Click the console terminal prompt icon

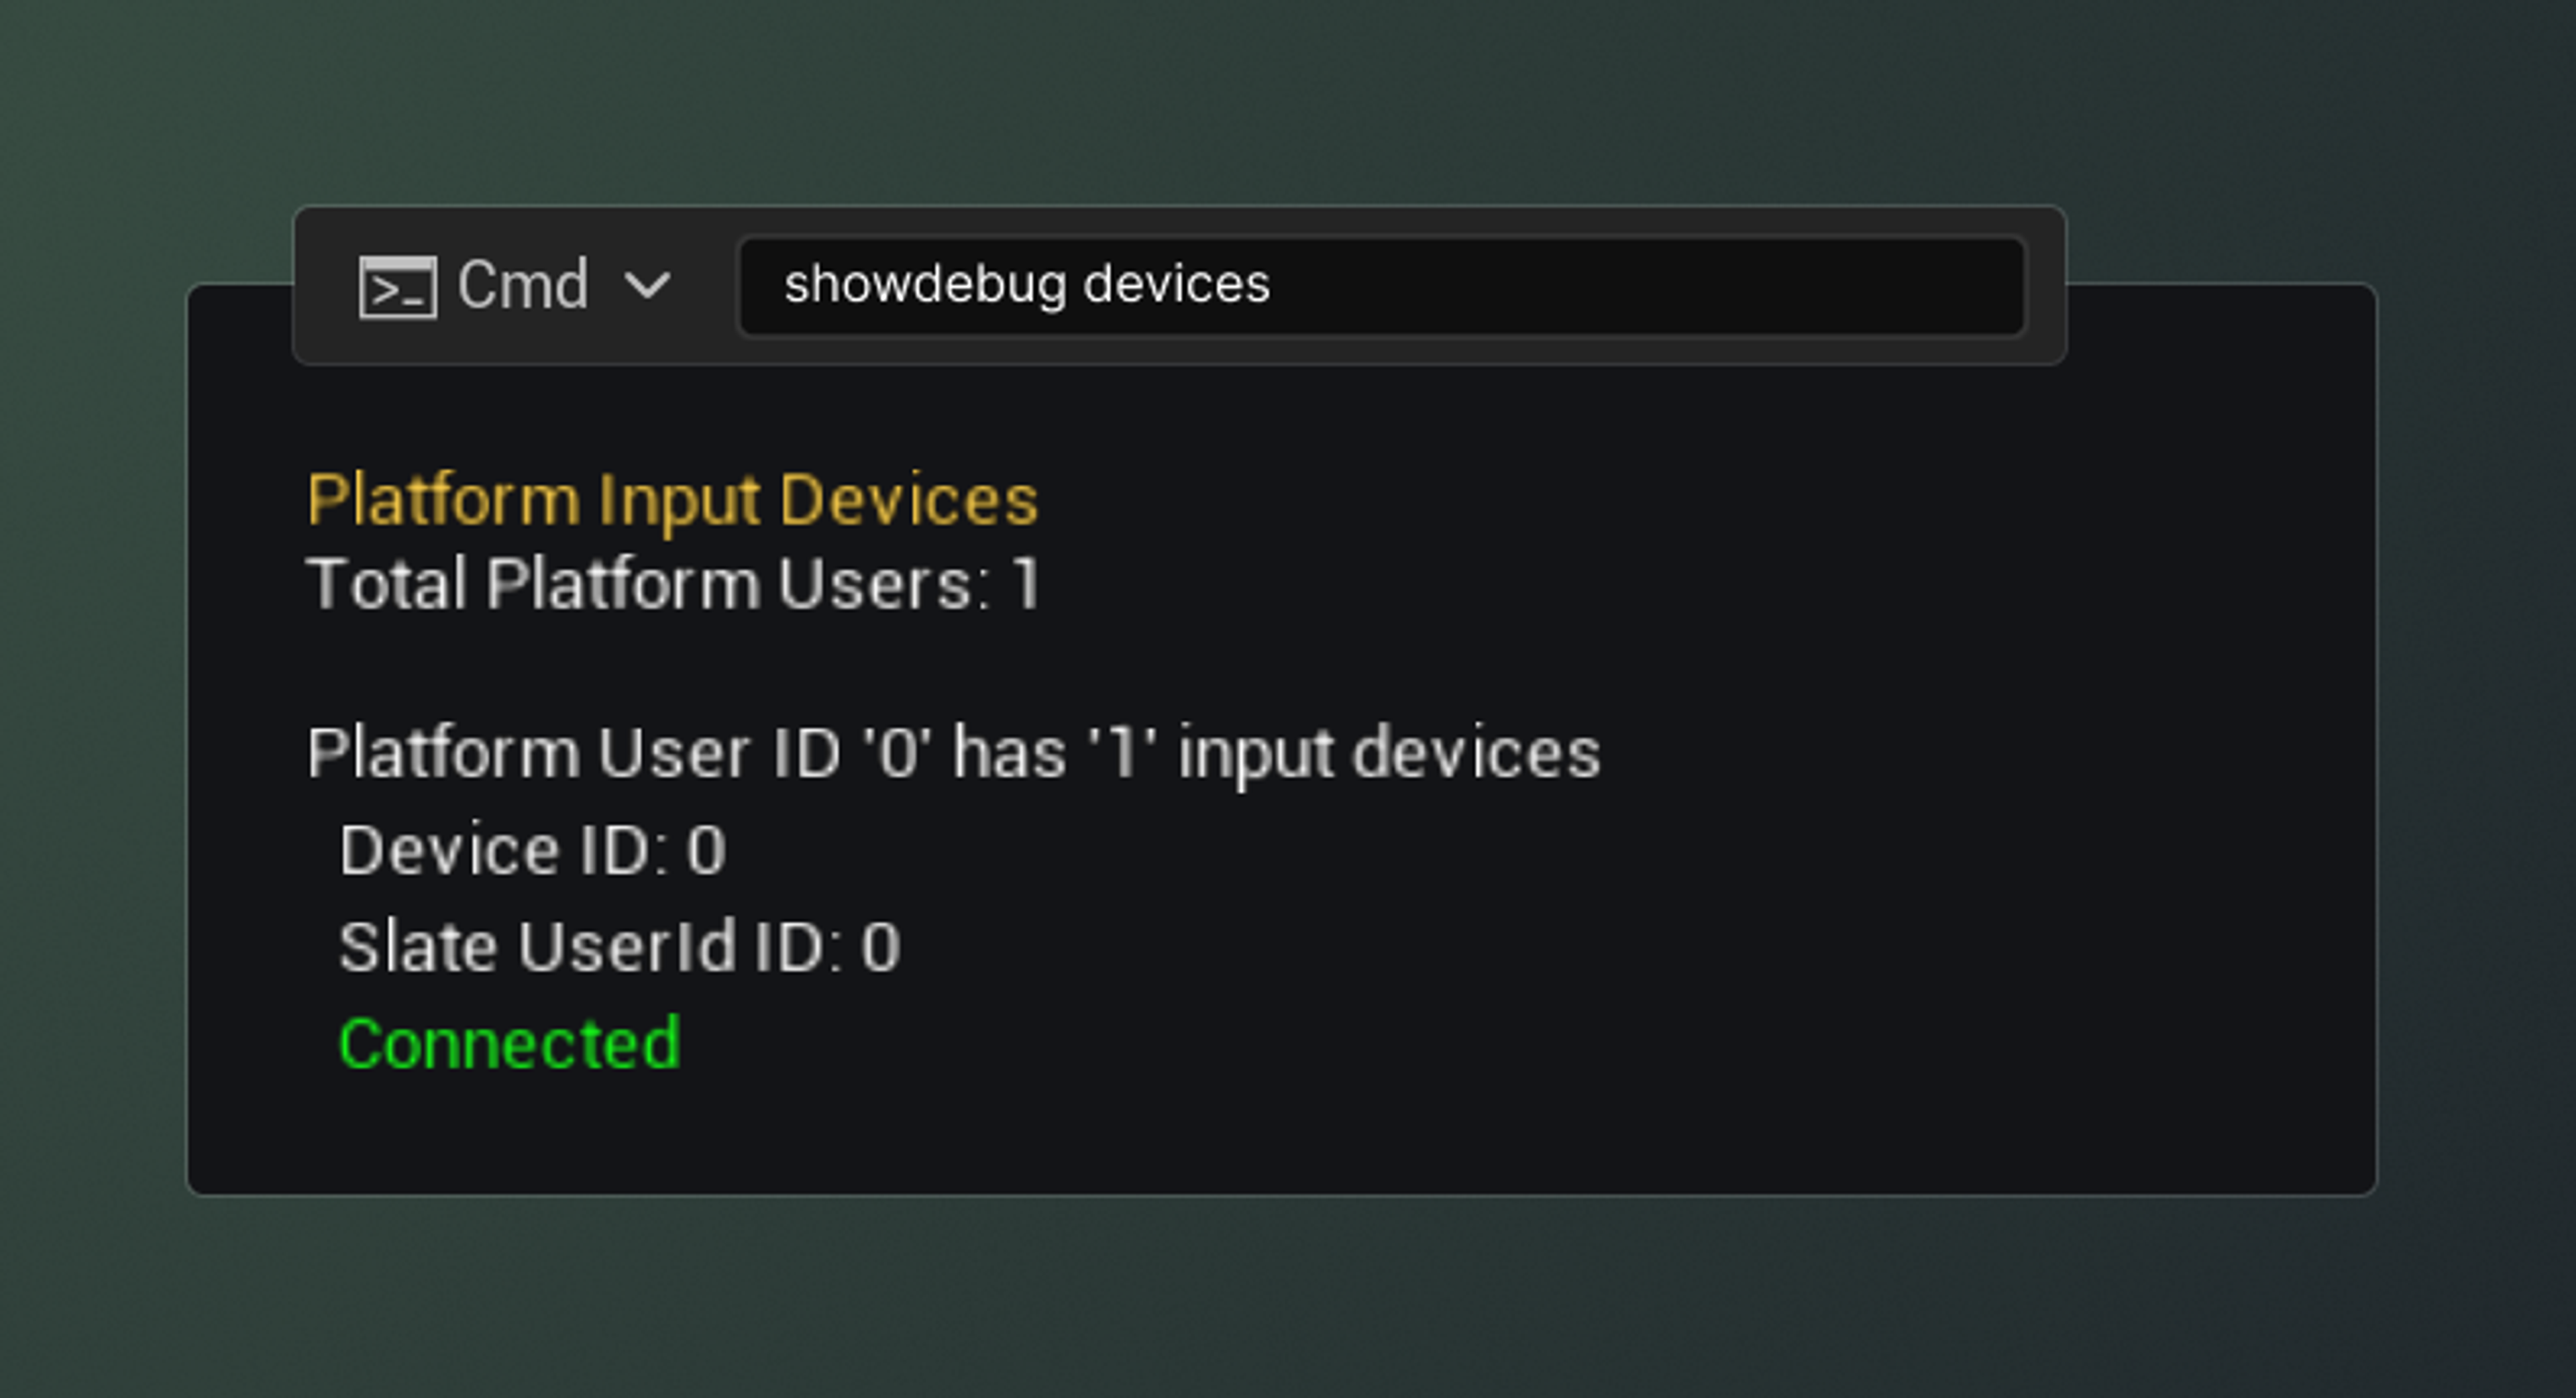tap(397, 287)
